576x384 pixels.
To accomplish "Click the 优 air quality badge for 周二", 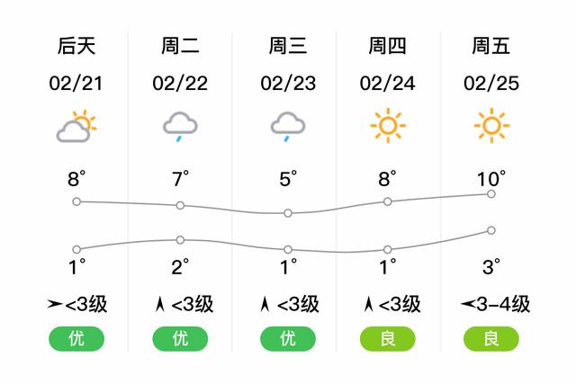I will coord(180,338).
